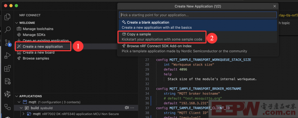Focus the Pick a starting point input
The image size is (298, 118).
tap(198, 15)
